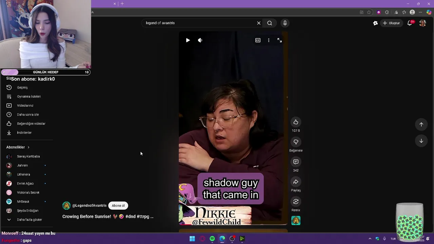Open browser profile avatar
Image resolution: width=434 pixels, height=244 pixels.
click(x=412, y=12)
